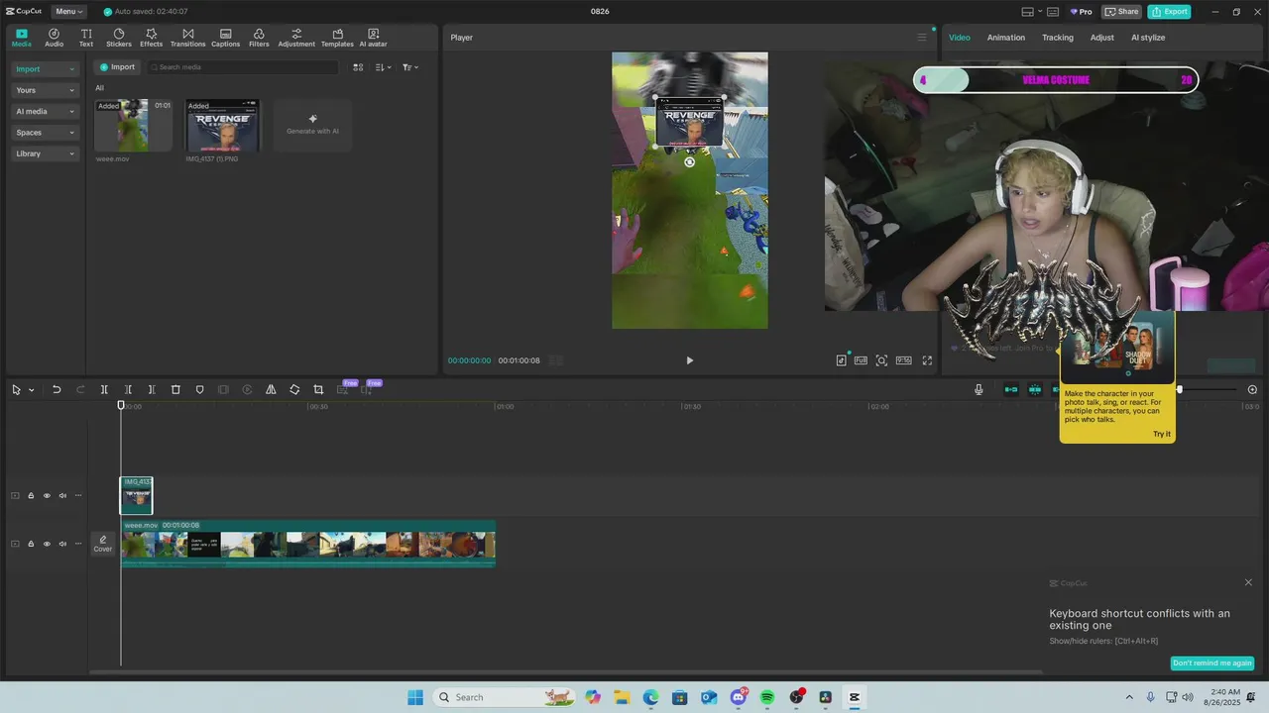
Task: Click more options on weee.mov track
Action: 78,544
